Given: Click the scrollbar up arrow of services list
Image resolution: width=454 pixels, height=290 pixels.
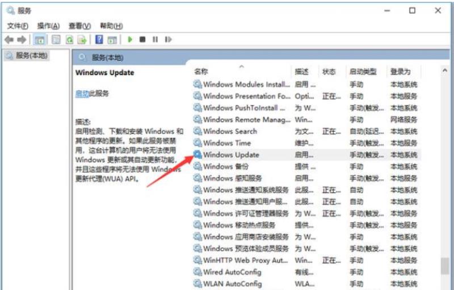Looking at the screenshot, I should point(445,70).
